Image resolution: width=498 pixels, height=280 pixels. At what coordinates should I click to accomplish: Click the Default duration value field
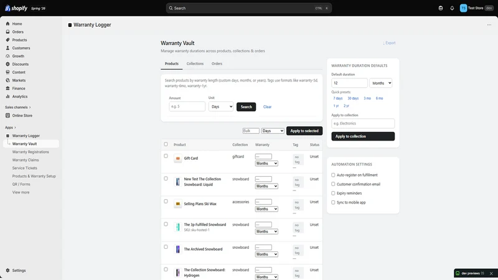click(x=349, y=83)
